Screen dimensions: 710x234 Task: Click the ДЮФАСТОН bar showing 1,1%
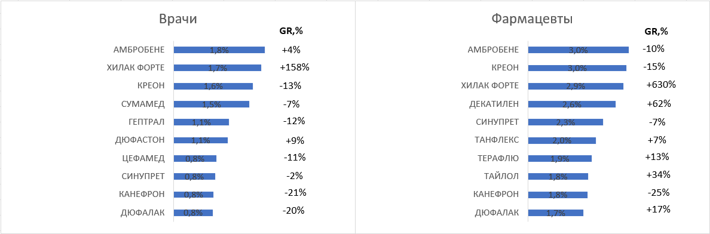201,140
